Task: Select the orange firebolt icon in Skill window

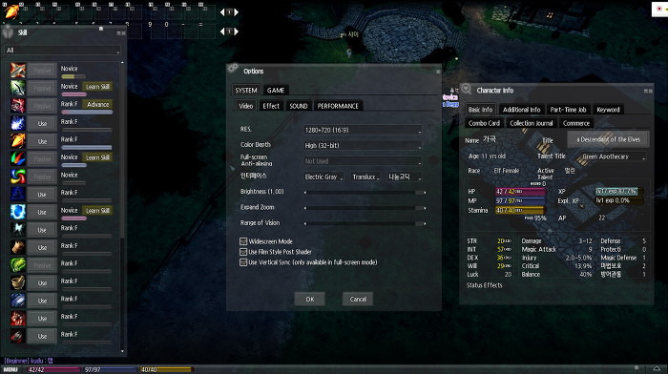Action: [x=18, y=140]
